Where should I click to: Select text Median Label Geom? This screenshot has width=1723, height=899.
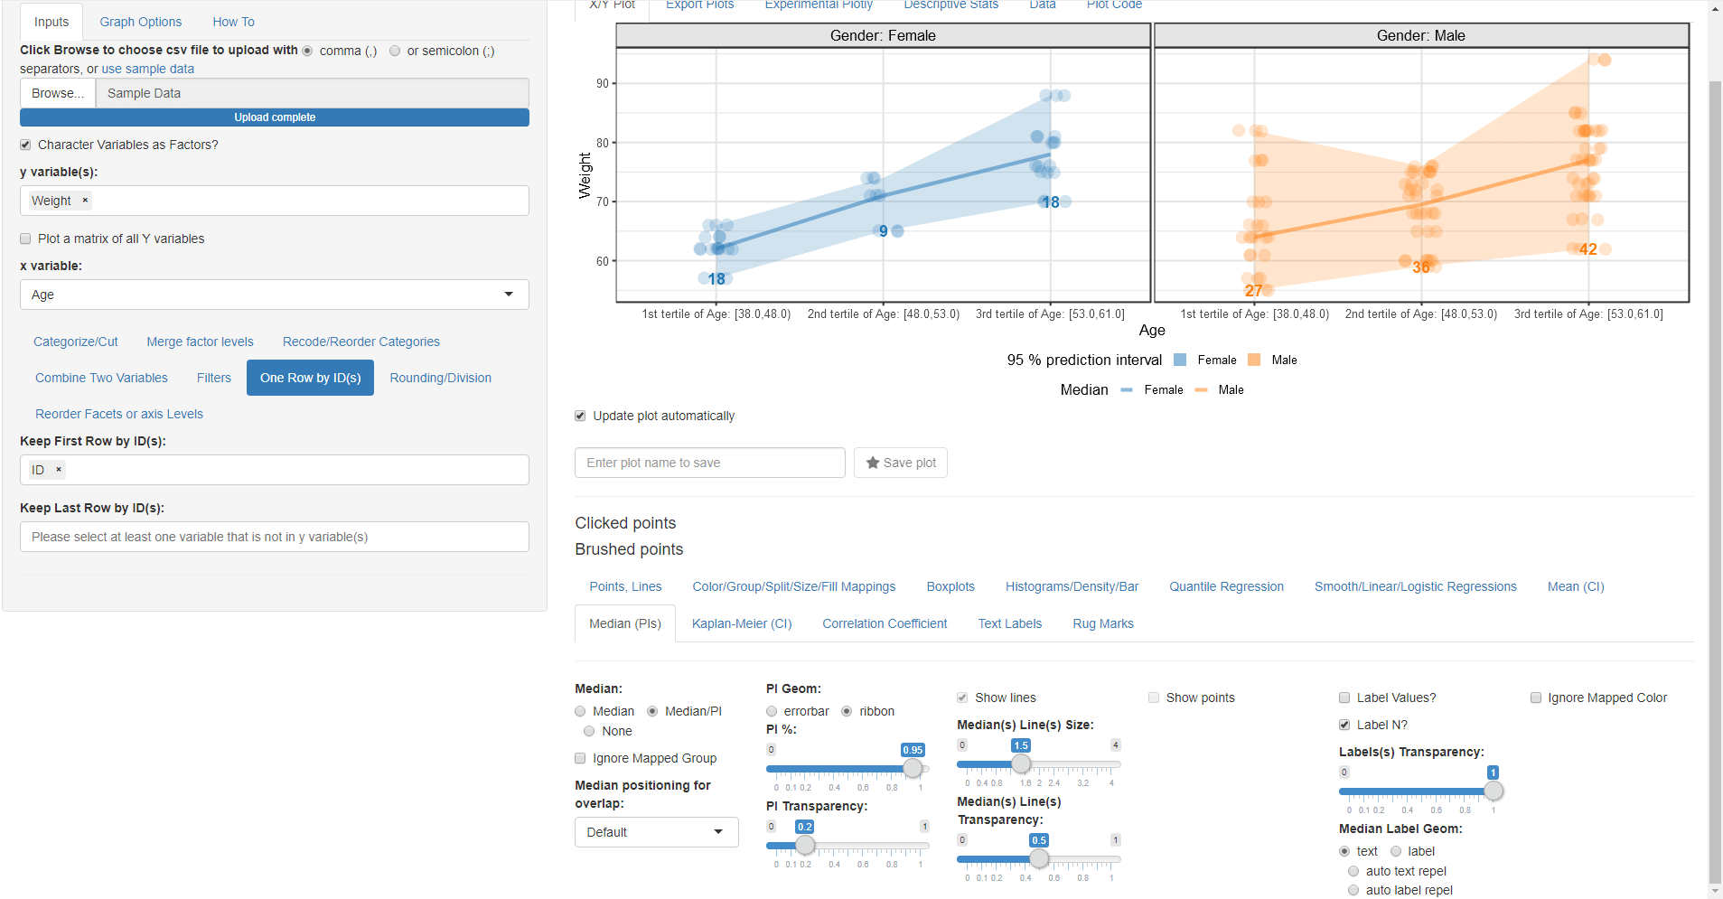(1344, 851)
